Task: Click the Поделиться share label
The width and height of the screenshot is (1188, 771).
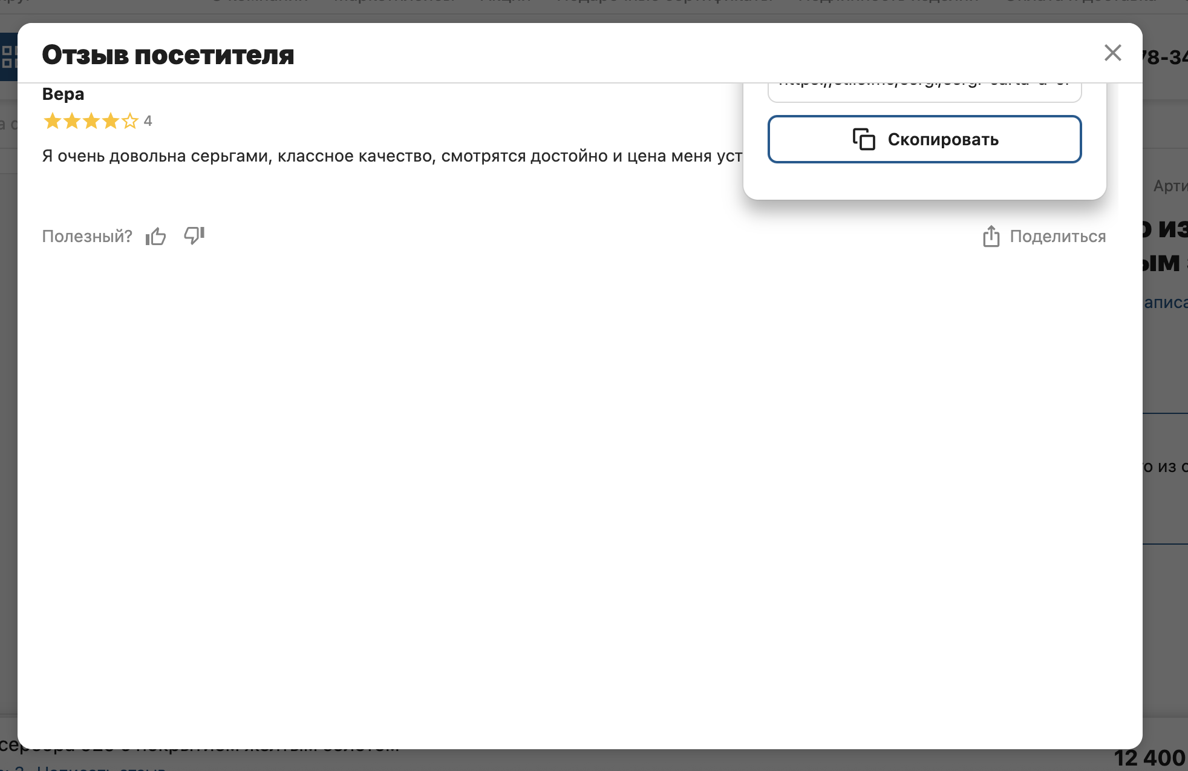Action: [1057, 236]
